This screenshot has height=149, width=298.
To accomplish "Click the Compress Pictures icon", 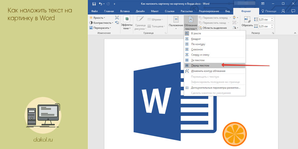I will pos(117,18).
